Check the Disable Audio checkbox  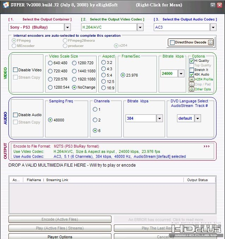pyautogui.click(x=16, y=115)
